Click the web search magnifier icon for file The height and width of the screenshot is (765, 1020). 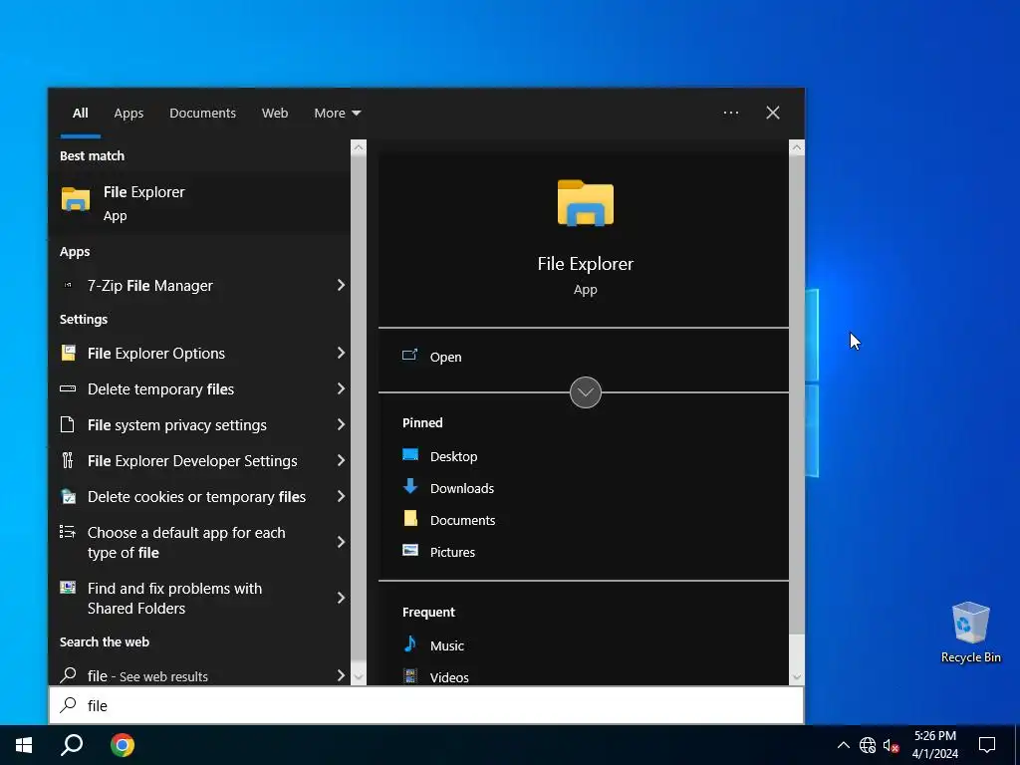68,675
